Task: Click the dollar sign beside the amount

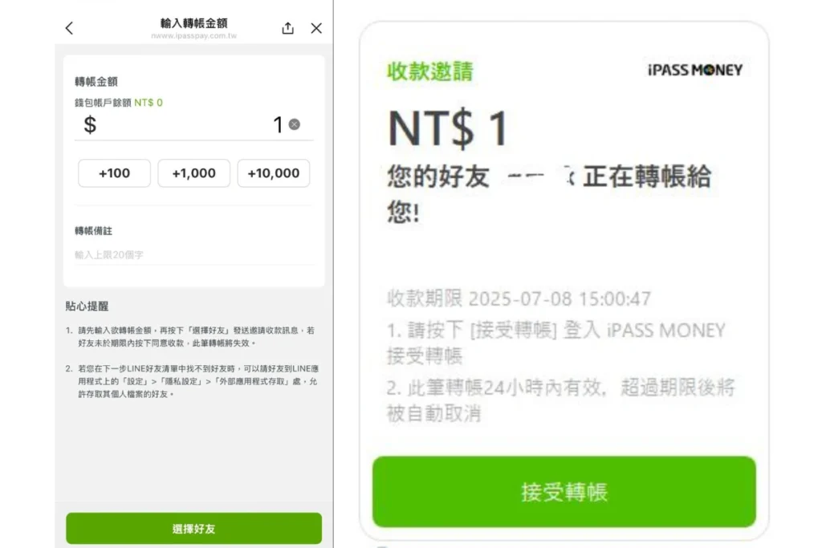Action: coord(90,124)
